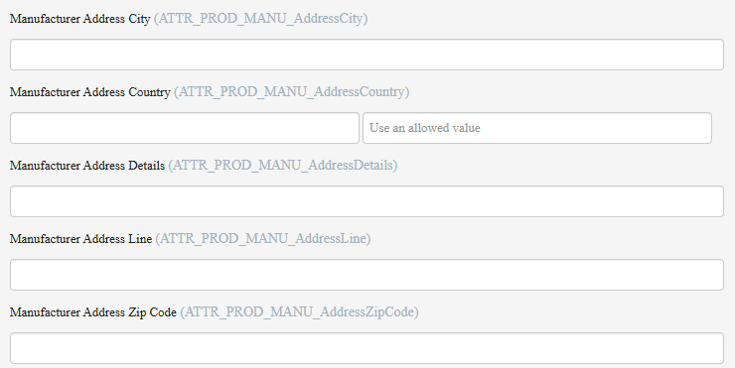Click the 'Manufacturer Address City' label text
Viewport: 735px width, 368px height.
(79, 19)
